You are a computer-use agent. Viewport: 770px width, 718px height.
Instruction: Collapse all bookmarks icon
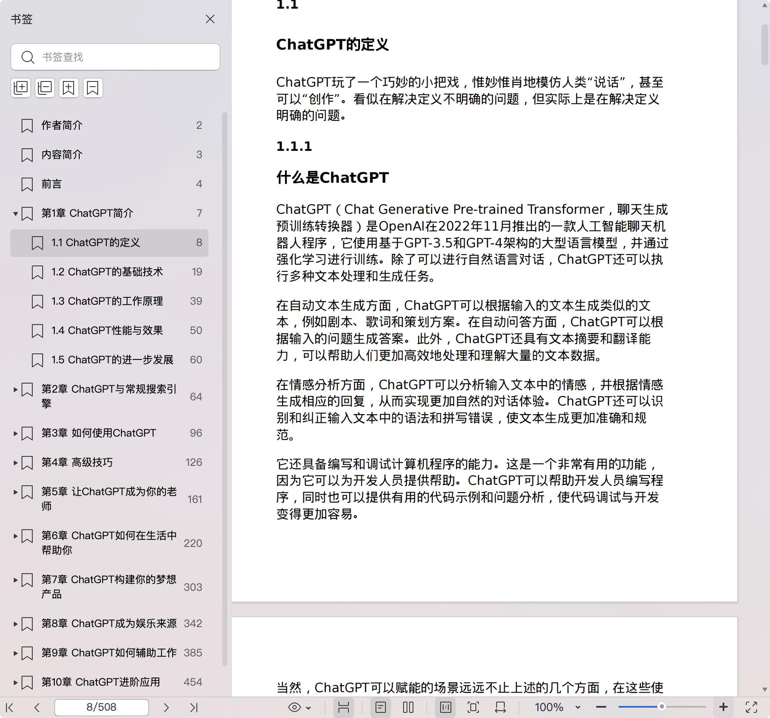point(45,88)
